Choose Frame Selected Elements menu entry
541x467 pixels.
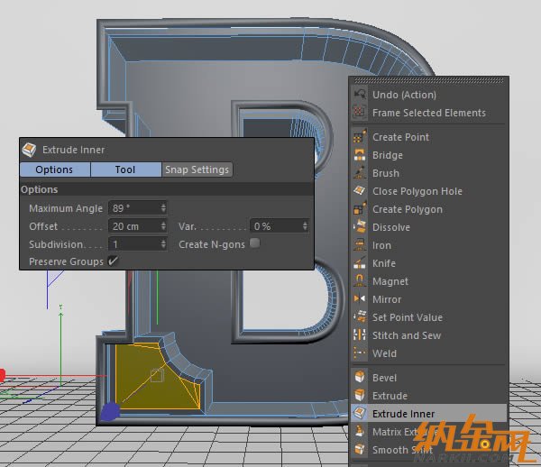tap(429, 113)
